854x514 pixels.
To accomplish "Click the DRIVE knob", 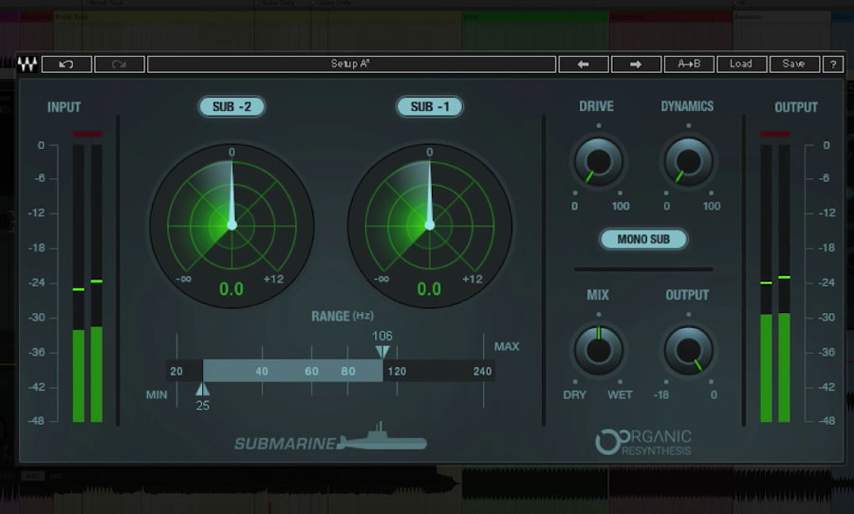I will 599,161.
